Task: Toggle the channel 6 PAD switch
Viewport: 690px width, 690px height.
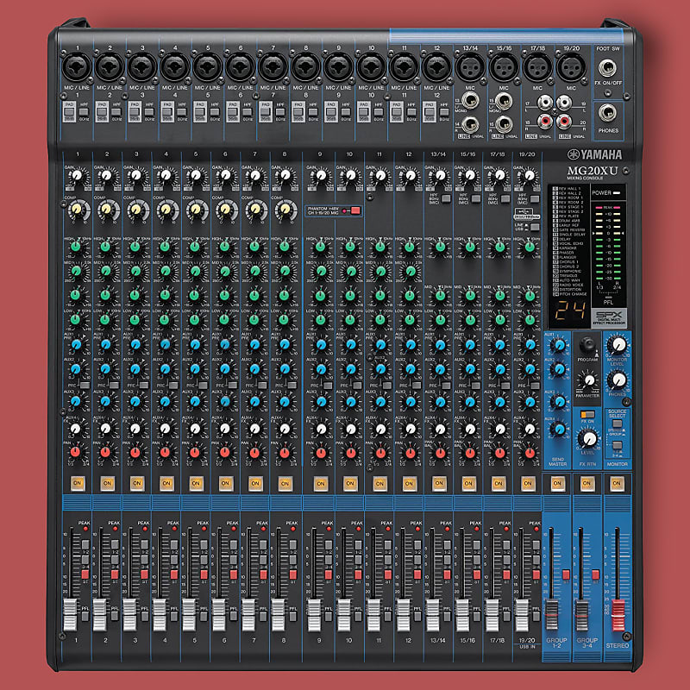Action: click(232, 112)
